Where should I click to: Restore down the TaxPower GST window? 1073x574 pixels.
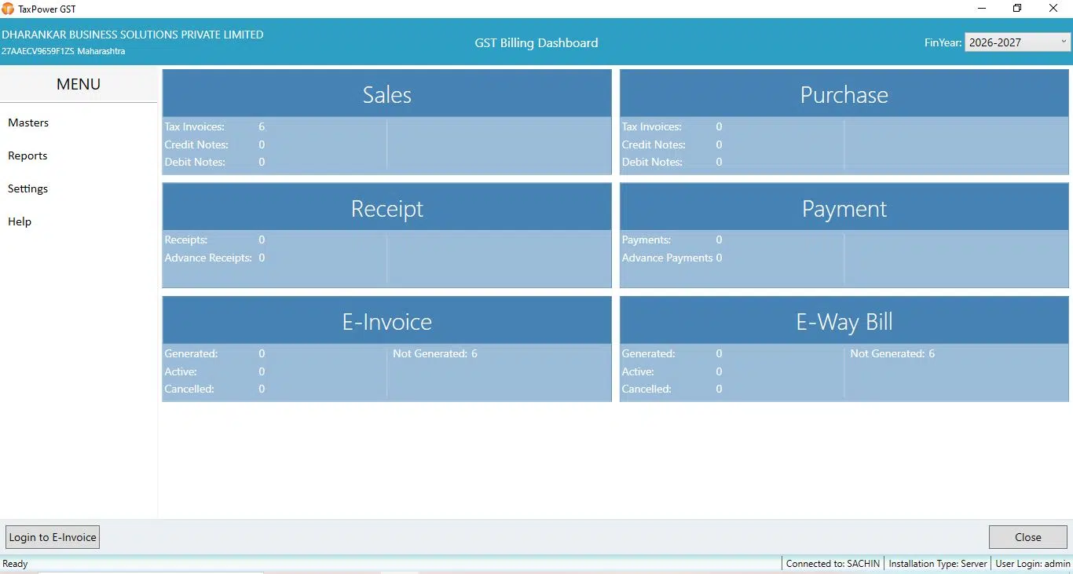click(1017, 8)
